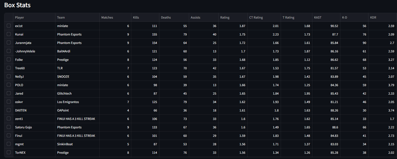The image size is (397, 159).
Task: Select the Kunai row checkbox
Action: point(8,34)
